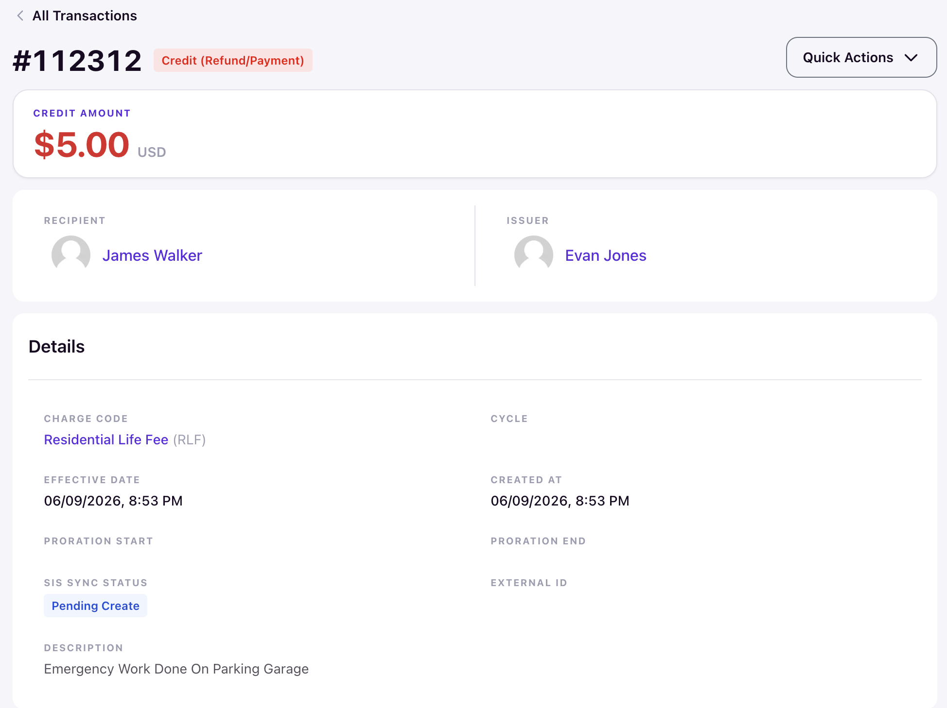The height and width of the screenshot is (708, 947).
Task: Go back using the left chevron icon
Action: (x=20, y=16)
